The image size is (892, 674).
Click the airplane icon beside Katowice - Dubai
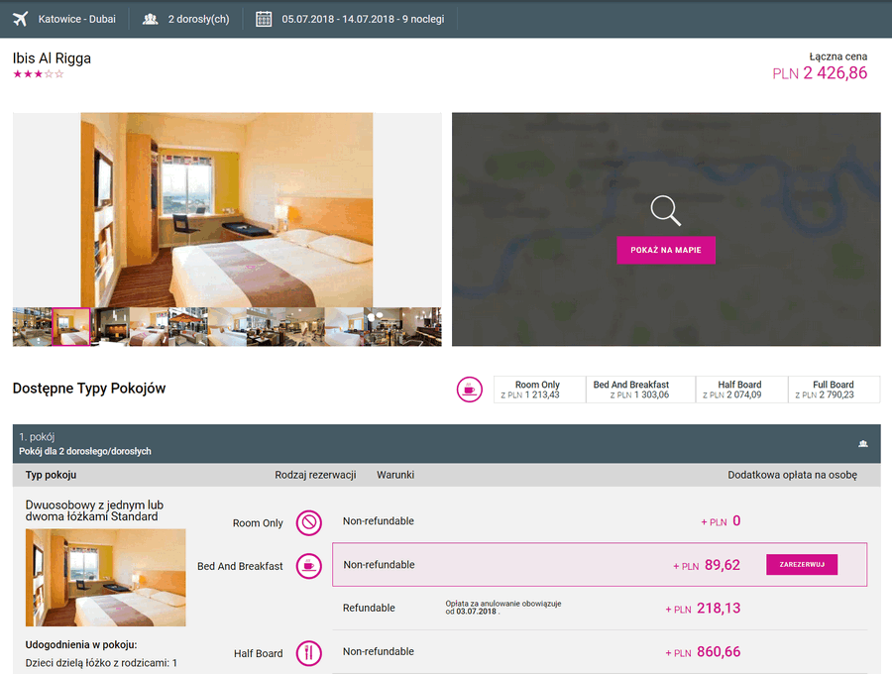[21, 19]
